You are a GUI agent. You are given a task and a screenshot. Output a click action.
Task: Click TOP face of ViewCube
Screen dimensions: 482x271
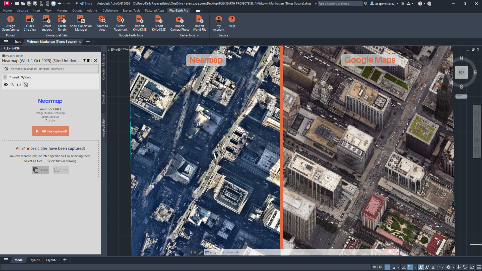pos(461,73)
